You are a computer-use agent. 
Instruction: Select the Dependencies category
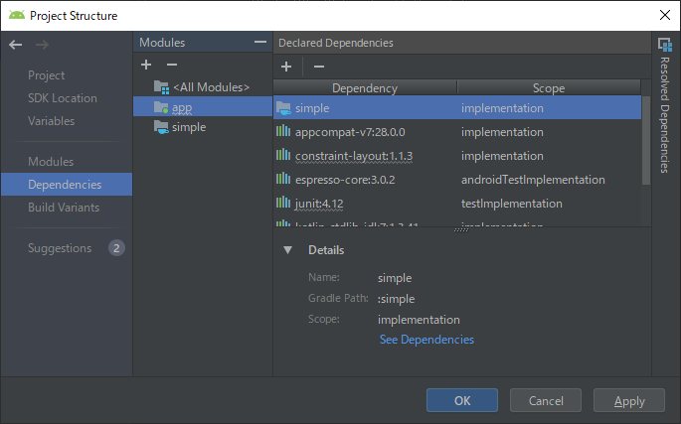tap(65, 185)
